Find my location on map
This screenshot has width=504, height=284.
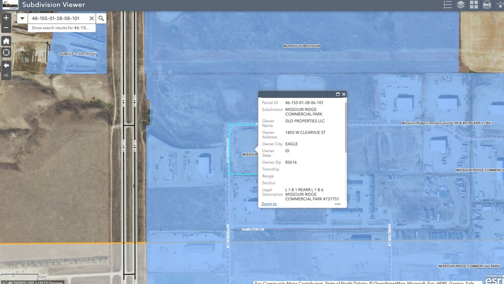6,53
